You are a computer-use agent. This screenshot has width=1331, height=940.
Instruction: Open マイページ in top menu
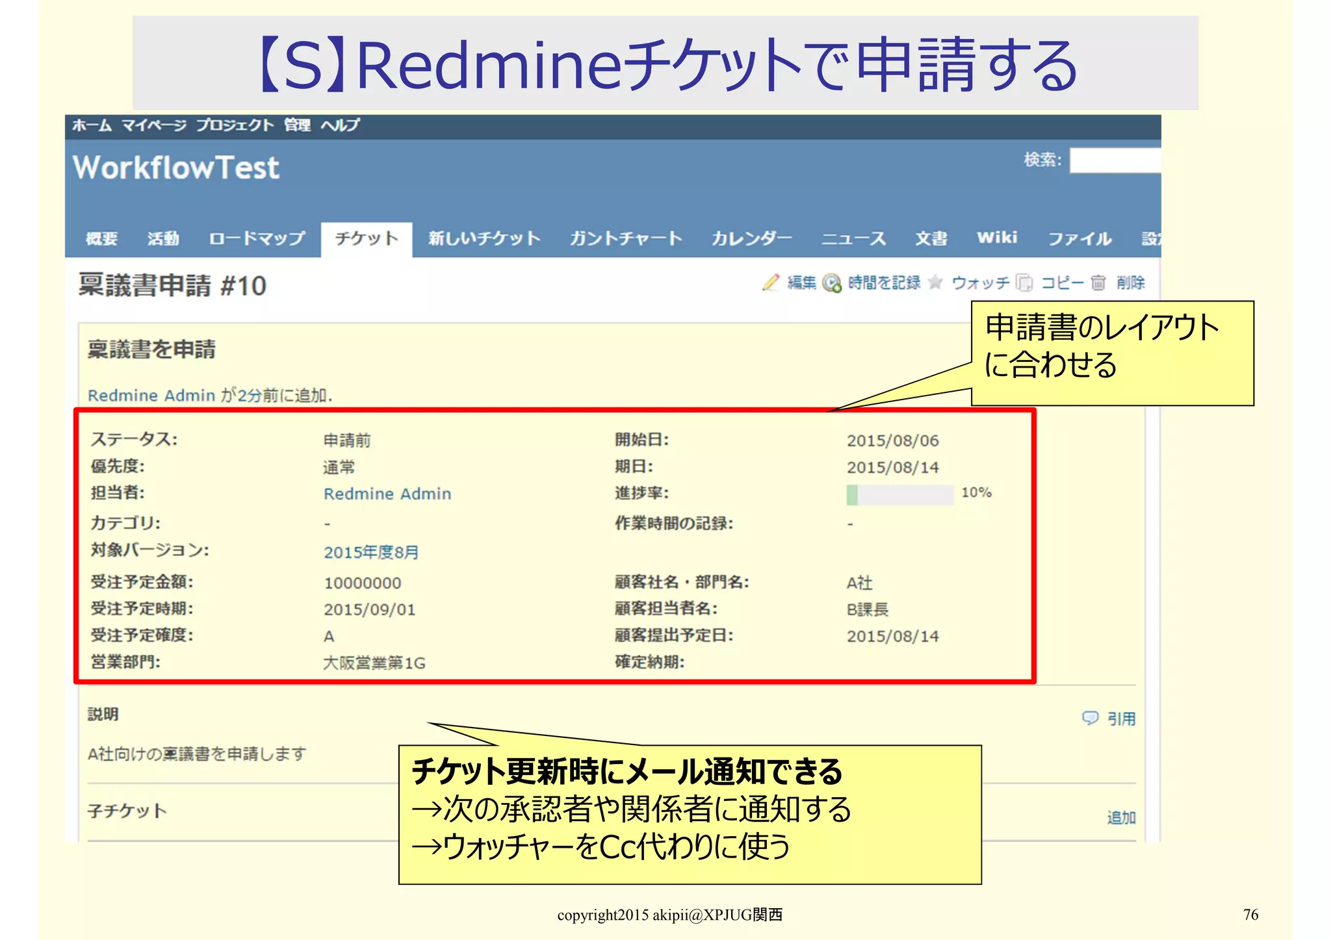[x=153, y=125]
